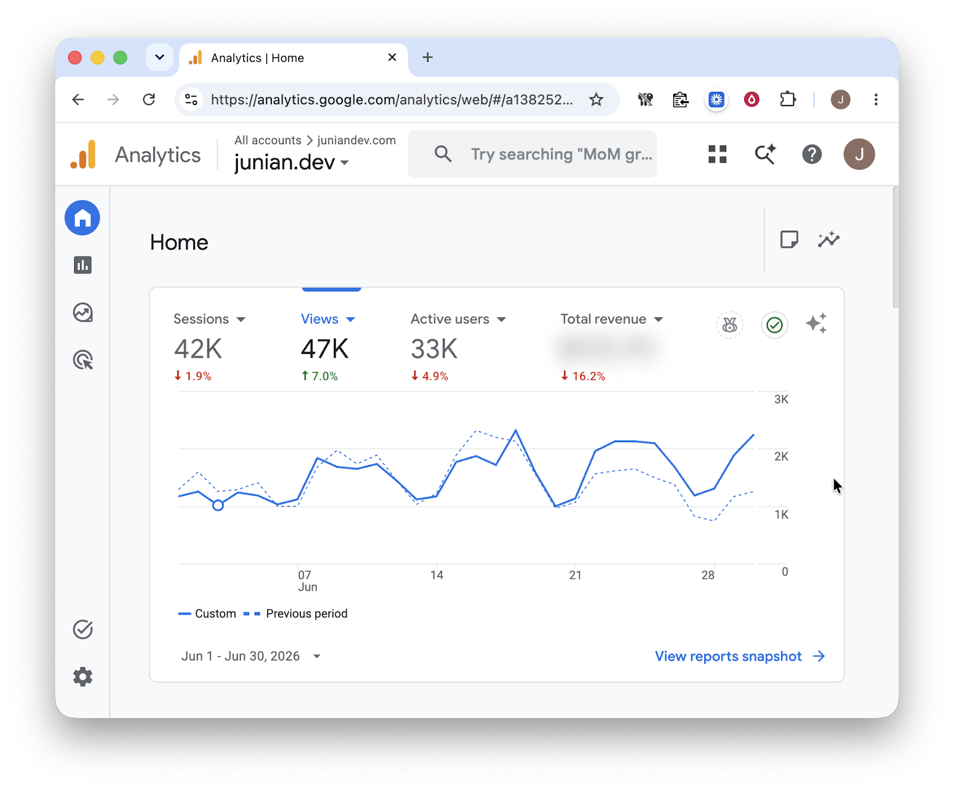Go back to the previous page
Screen dimensions: 954x791
tap(78, 100)
